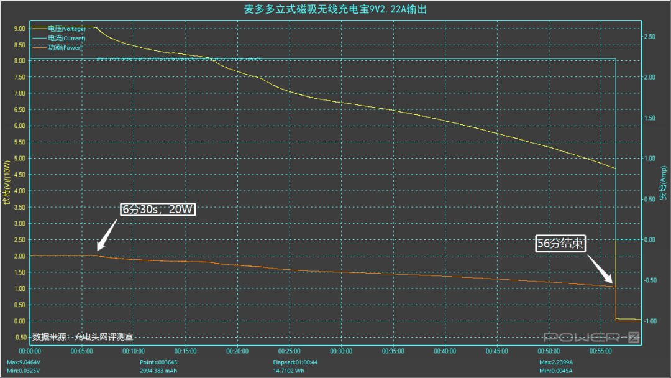Viewport: 671px width, 378px height.
Task: Click the Elapsed:01:00:44 readout
Action: [x=295, y=362]
